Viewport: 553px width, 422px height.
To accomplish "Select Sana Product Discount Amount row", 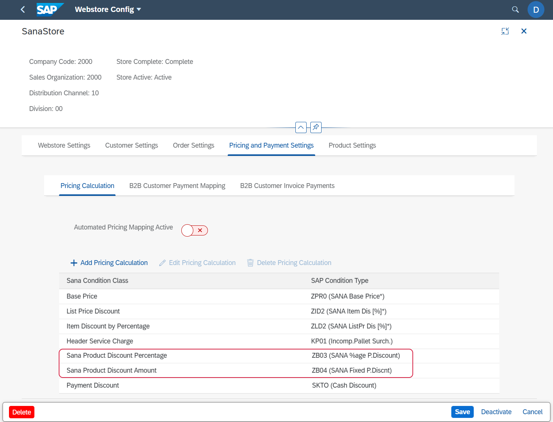I will [x=279, y=370].
